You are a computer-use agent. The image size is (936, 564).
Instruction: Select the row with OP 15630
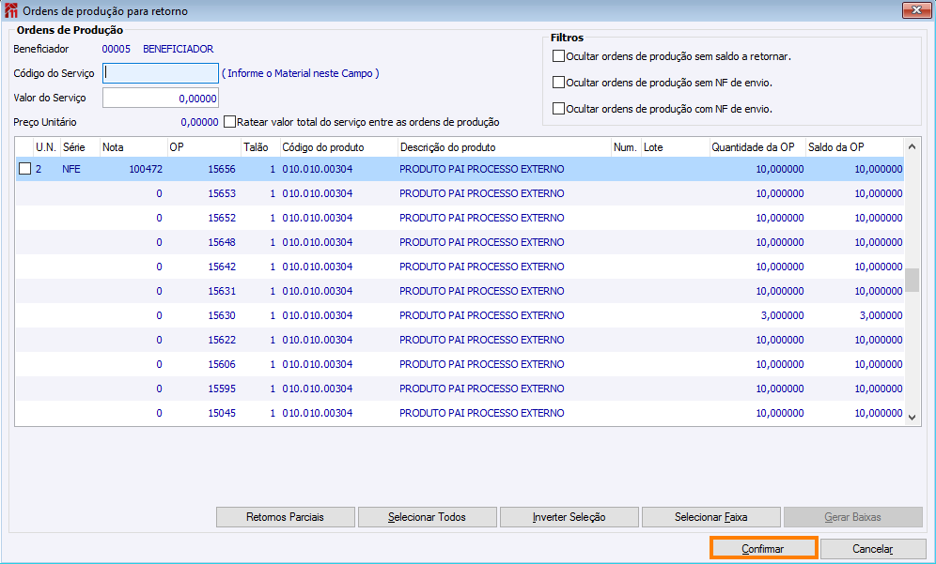460,315
